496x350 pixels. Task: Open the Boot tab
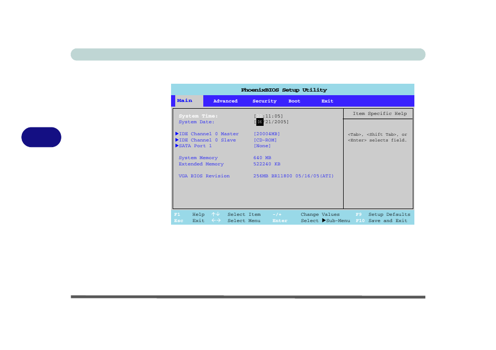point(294,101)
